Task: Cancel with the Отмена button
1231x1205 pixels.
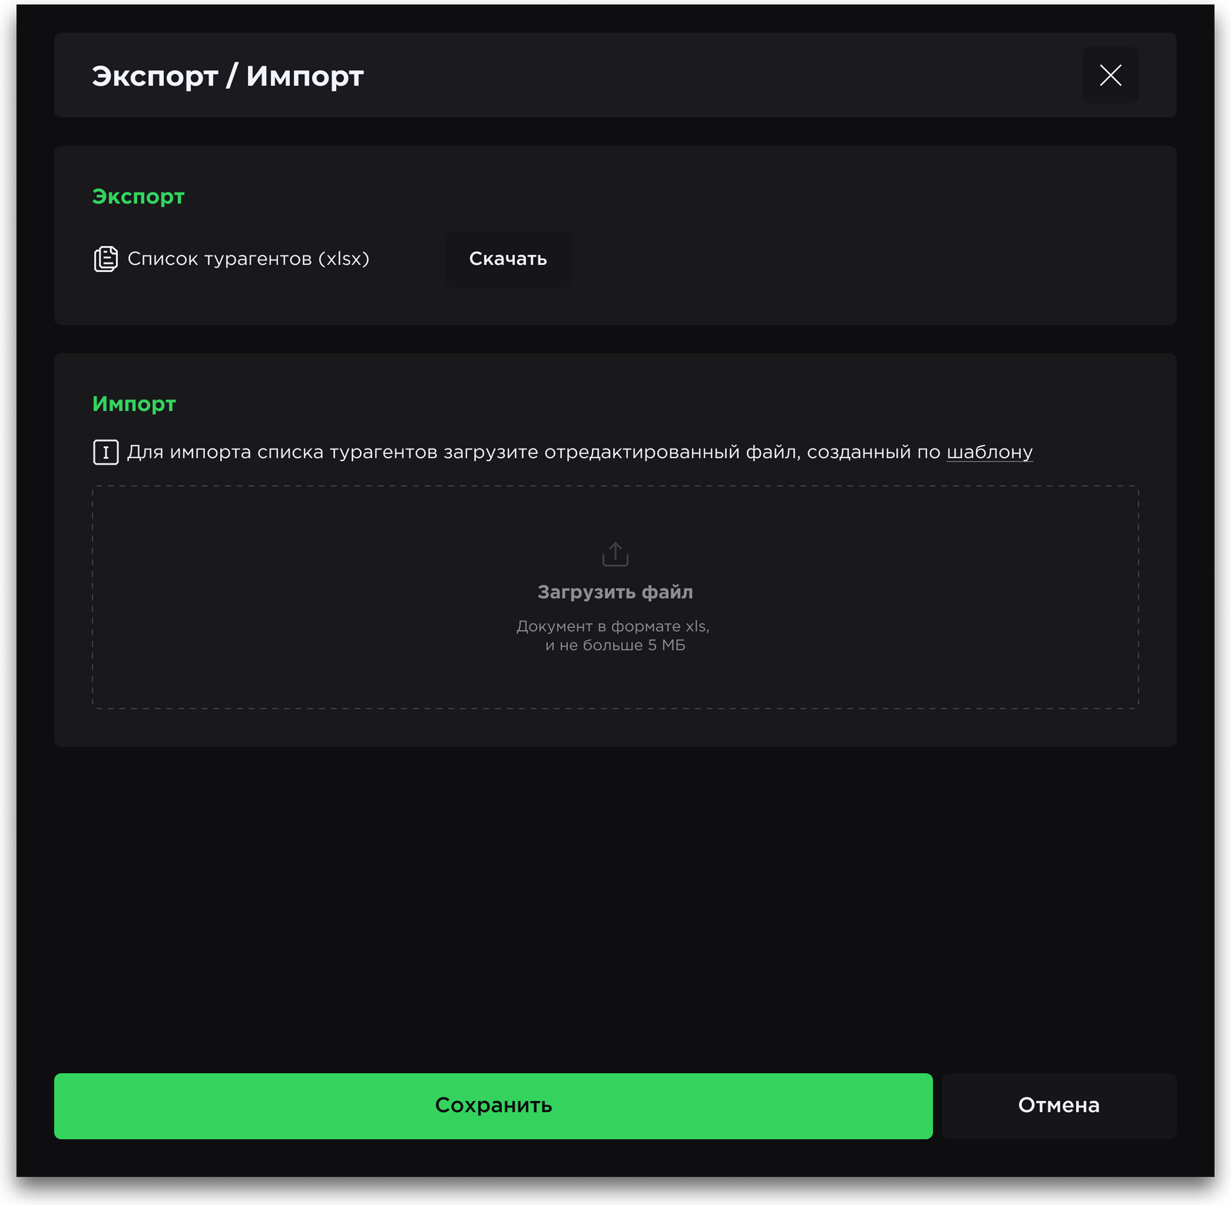Action: coord(1058,1106)
